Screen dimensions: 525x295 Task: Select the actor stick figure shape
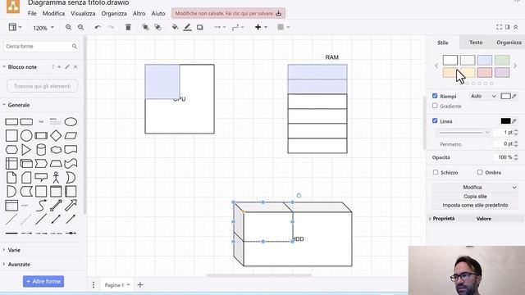tap(56, 177)
